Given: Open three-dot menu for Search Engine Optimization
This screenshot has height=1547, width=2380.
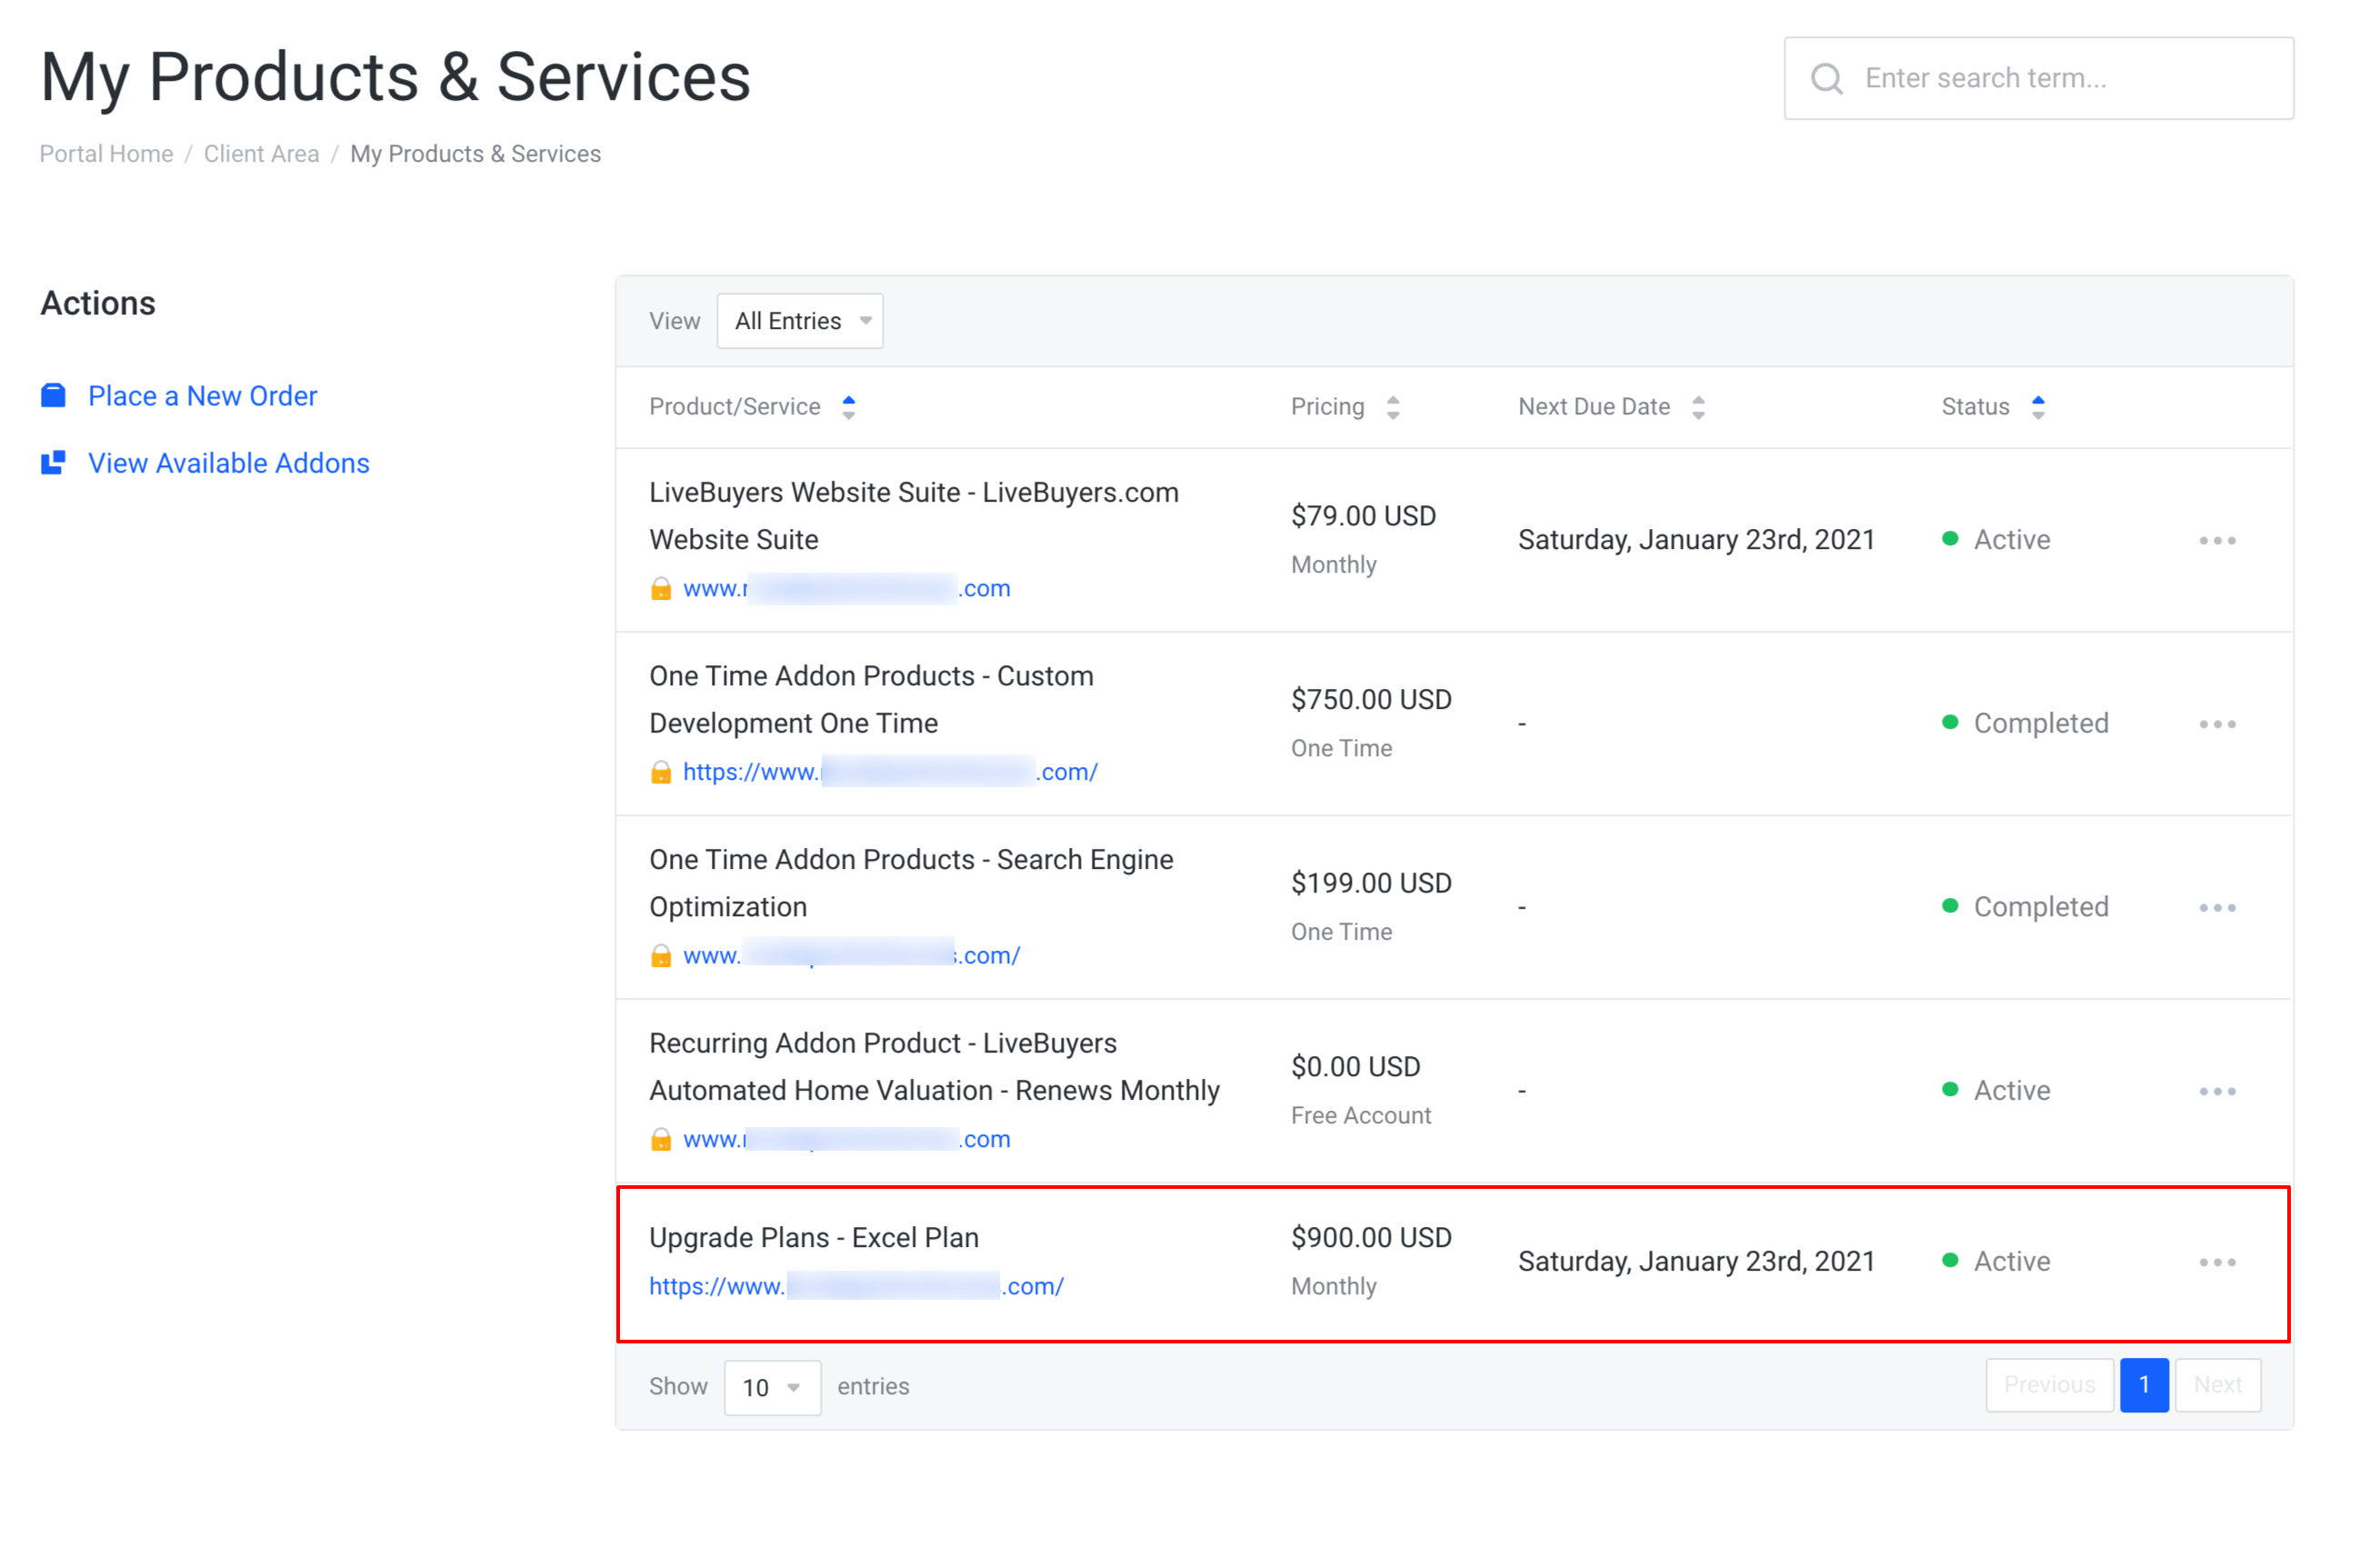Looking at the screenshot, I should click(x=2217, y=907).
